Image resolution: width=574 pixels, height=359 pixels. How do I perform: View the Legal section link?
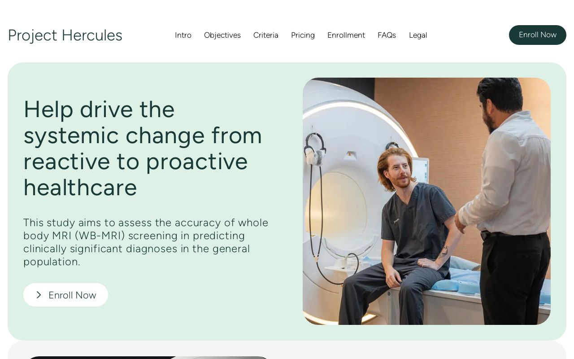[418, 35]
